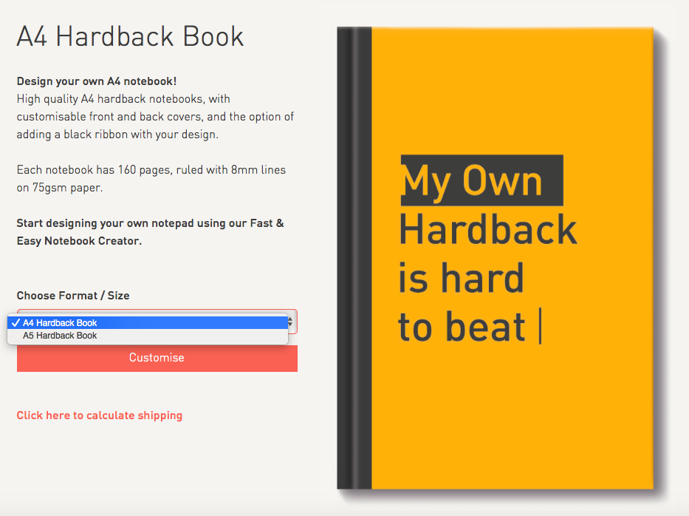
Task: Open the calculate shipping link
Action: [x=100, y=415]
